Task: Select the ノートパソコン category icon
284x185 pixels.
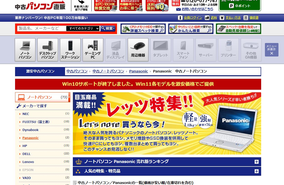Action: coord(25,49)
